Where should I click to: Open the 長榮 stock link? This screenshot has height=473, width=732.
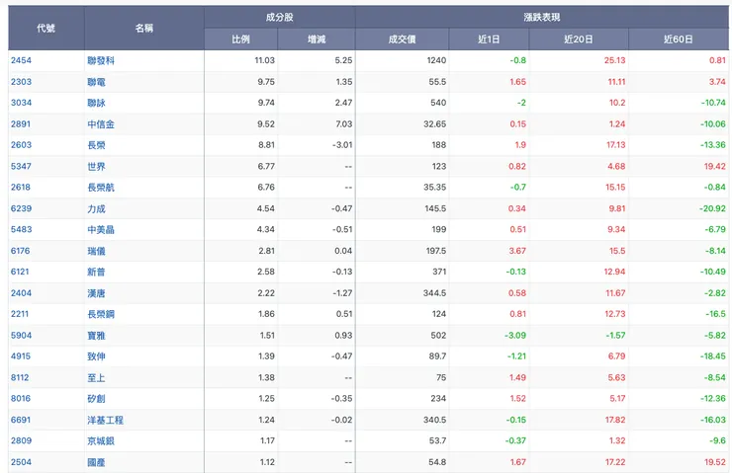point(96,145)
